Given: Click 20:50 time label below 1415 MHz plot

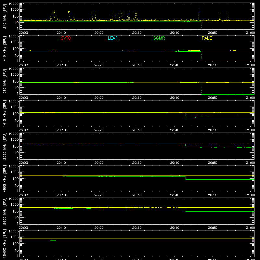Looking at the screenshot, I should pyautogui.click(x=213, y=130).
